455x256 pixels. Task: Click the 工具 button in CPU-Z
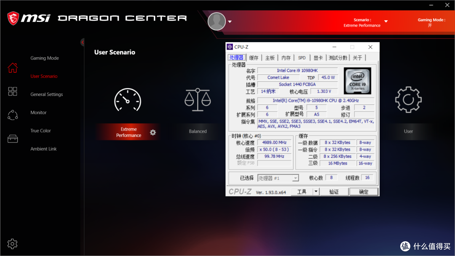[x=302, y=192]
